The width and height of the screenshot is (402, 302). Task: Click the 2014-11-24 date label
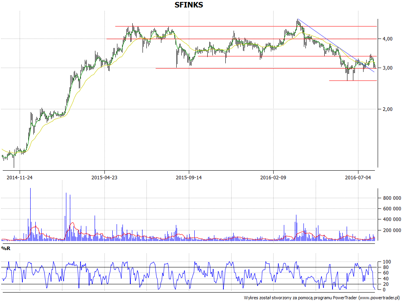click(x=20, y=177)
